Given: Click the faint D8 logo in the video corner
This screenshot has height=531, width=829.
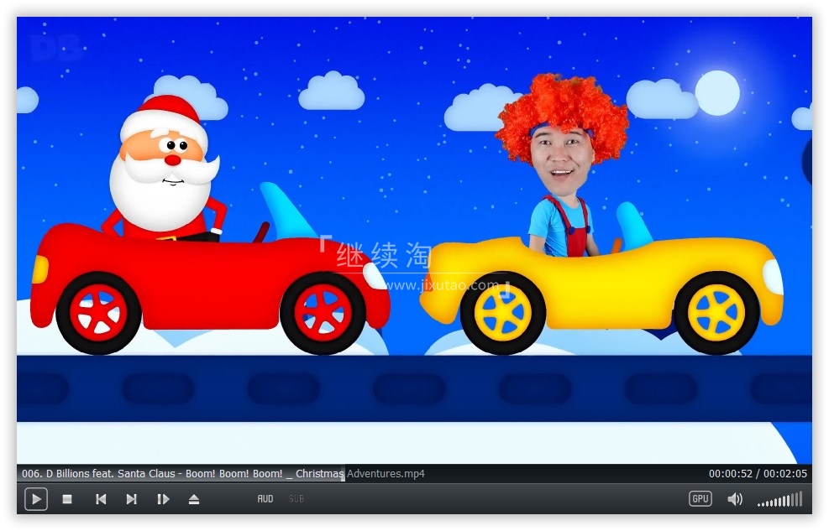Looking at the screenshot, I should pos(55,49).
